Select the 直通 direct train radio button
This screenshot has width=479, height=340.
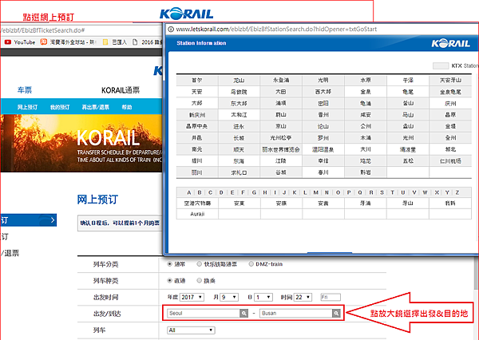click(170, 280)
